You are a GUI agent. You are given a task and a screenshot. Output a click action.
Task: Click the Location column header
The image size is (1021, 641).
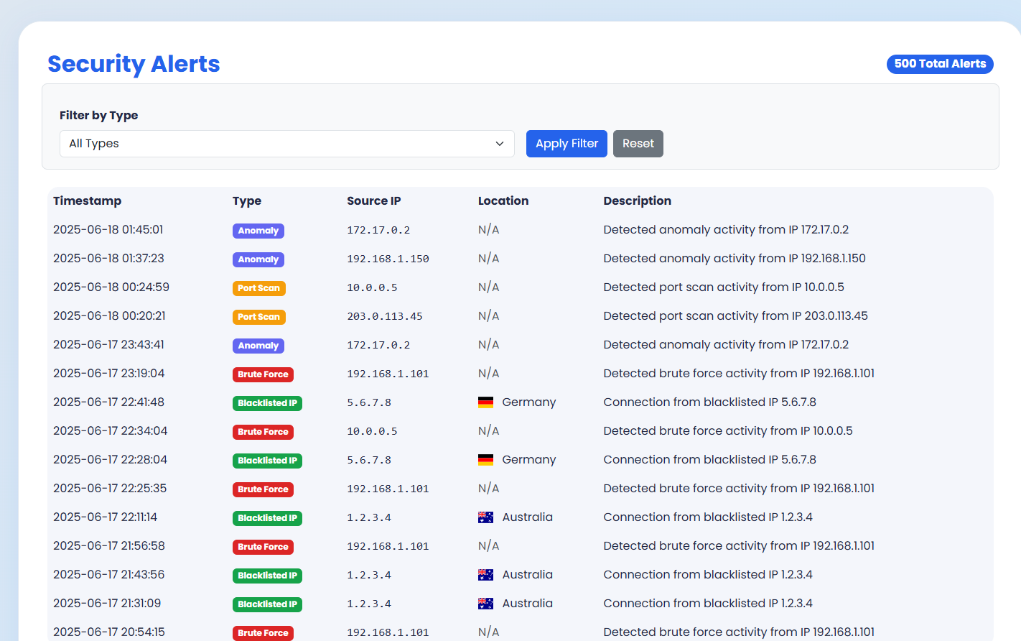tap(503, 201)
